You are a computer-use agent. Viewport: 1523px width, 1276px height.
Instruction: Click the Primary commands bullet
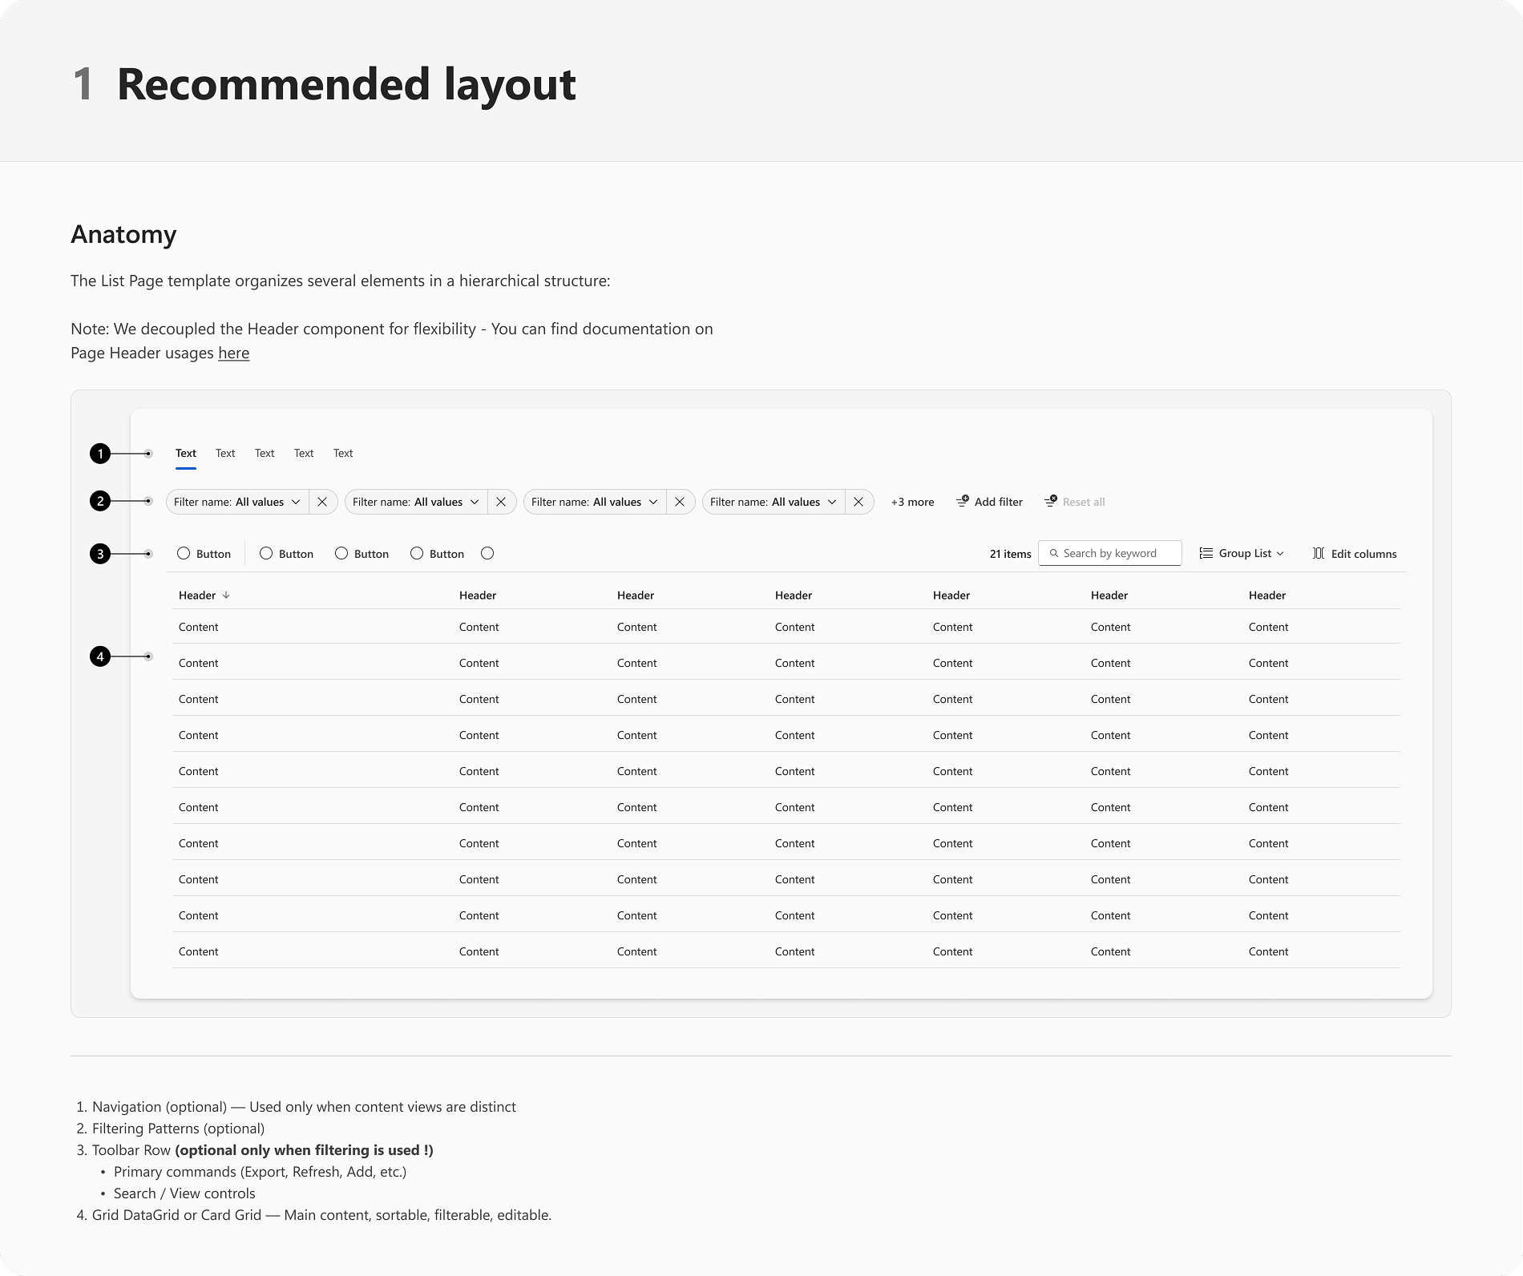260,1172
